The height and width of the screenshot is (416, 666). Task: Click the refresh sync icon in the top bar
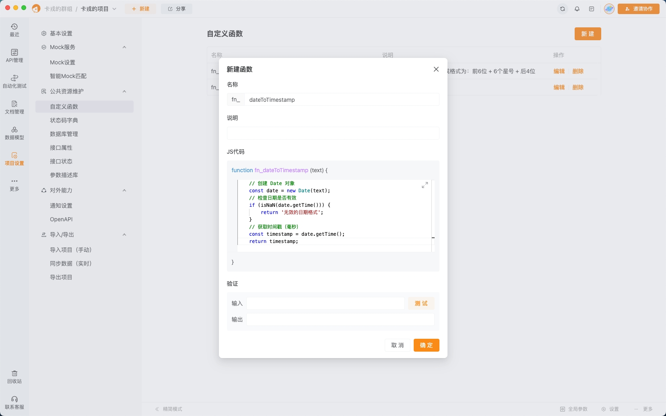point(563,9)
